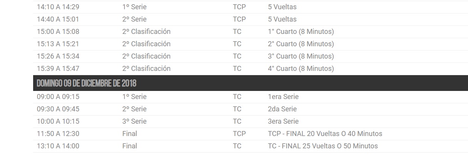Click the 14:40 A 15:01 schedule time
Viewport: 468px width, 163px height.
point(58,19)
